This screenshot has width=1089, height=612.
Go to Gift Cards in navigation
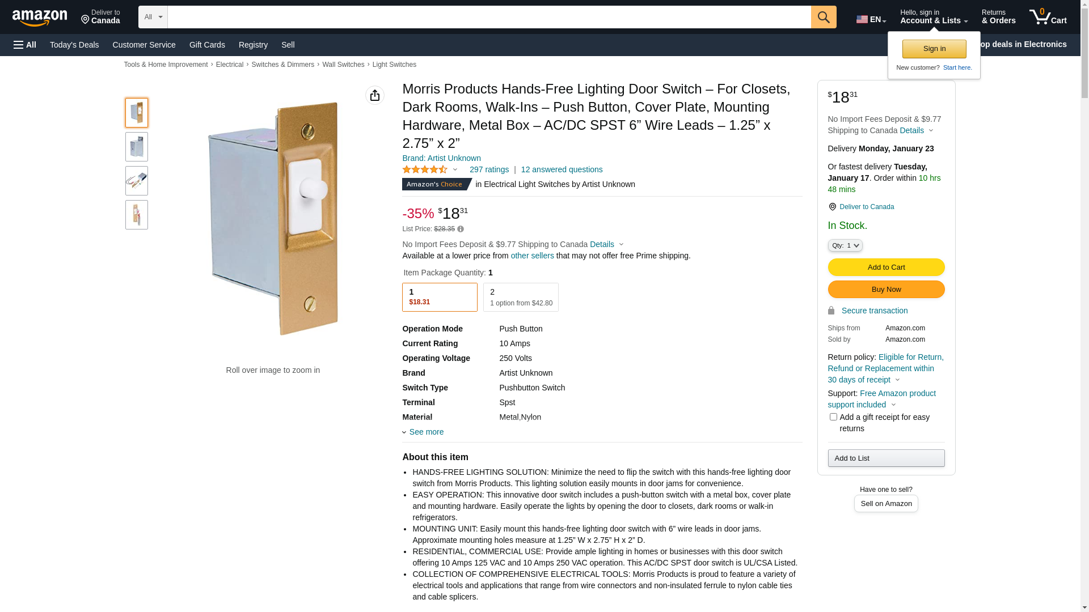pyautogui.click(x=207, y=45)
